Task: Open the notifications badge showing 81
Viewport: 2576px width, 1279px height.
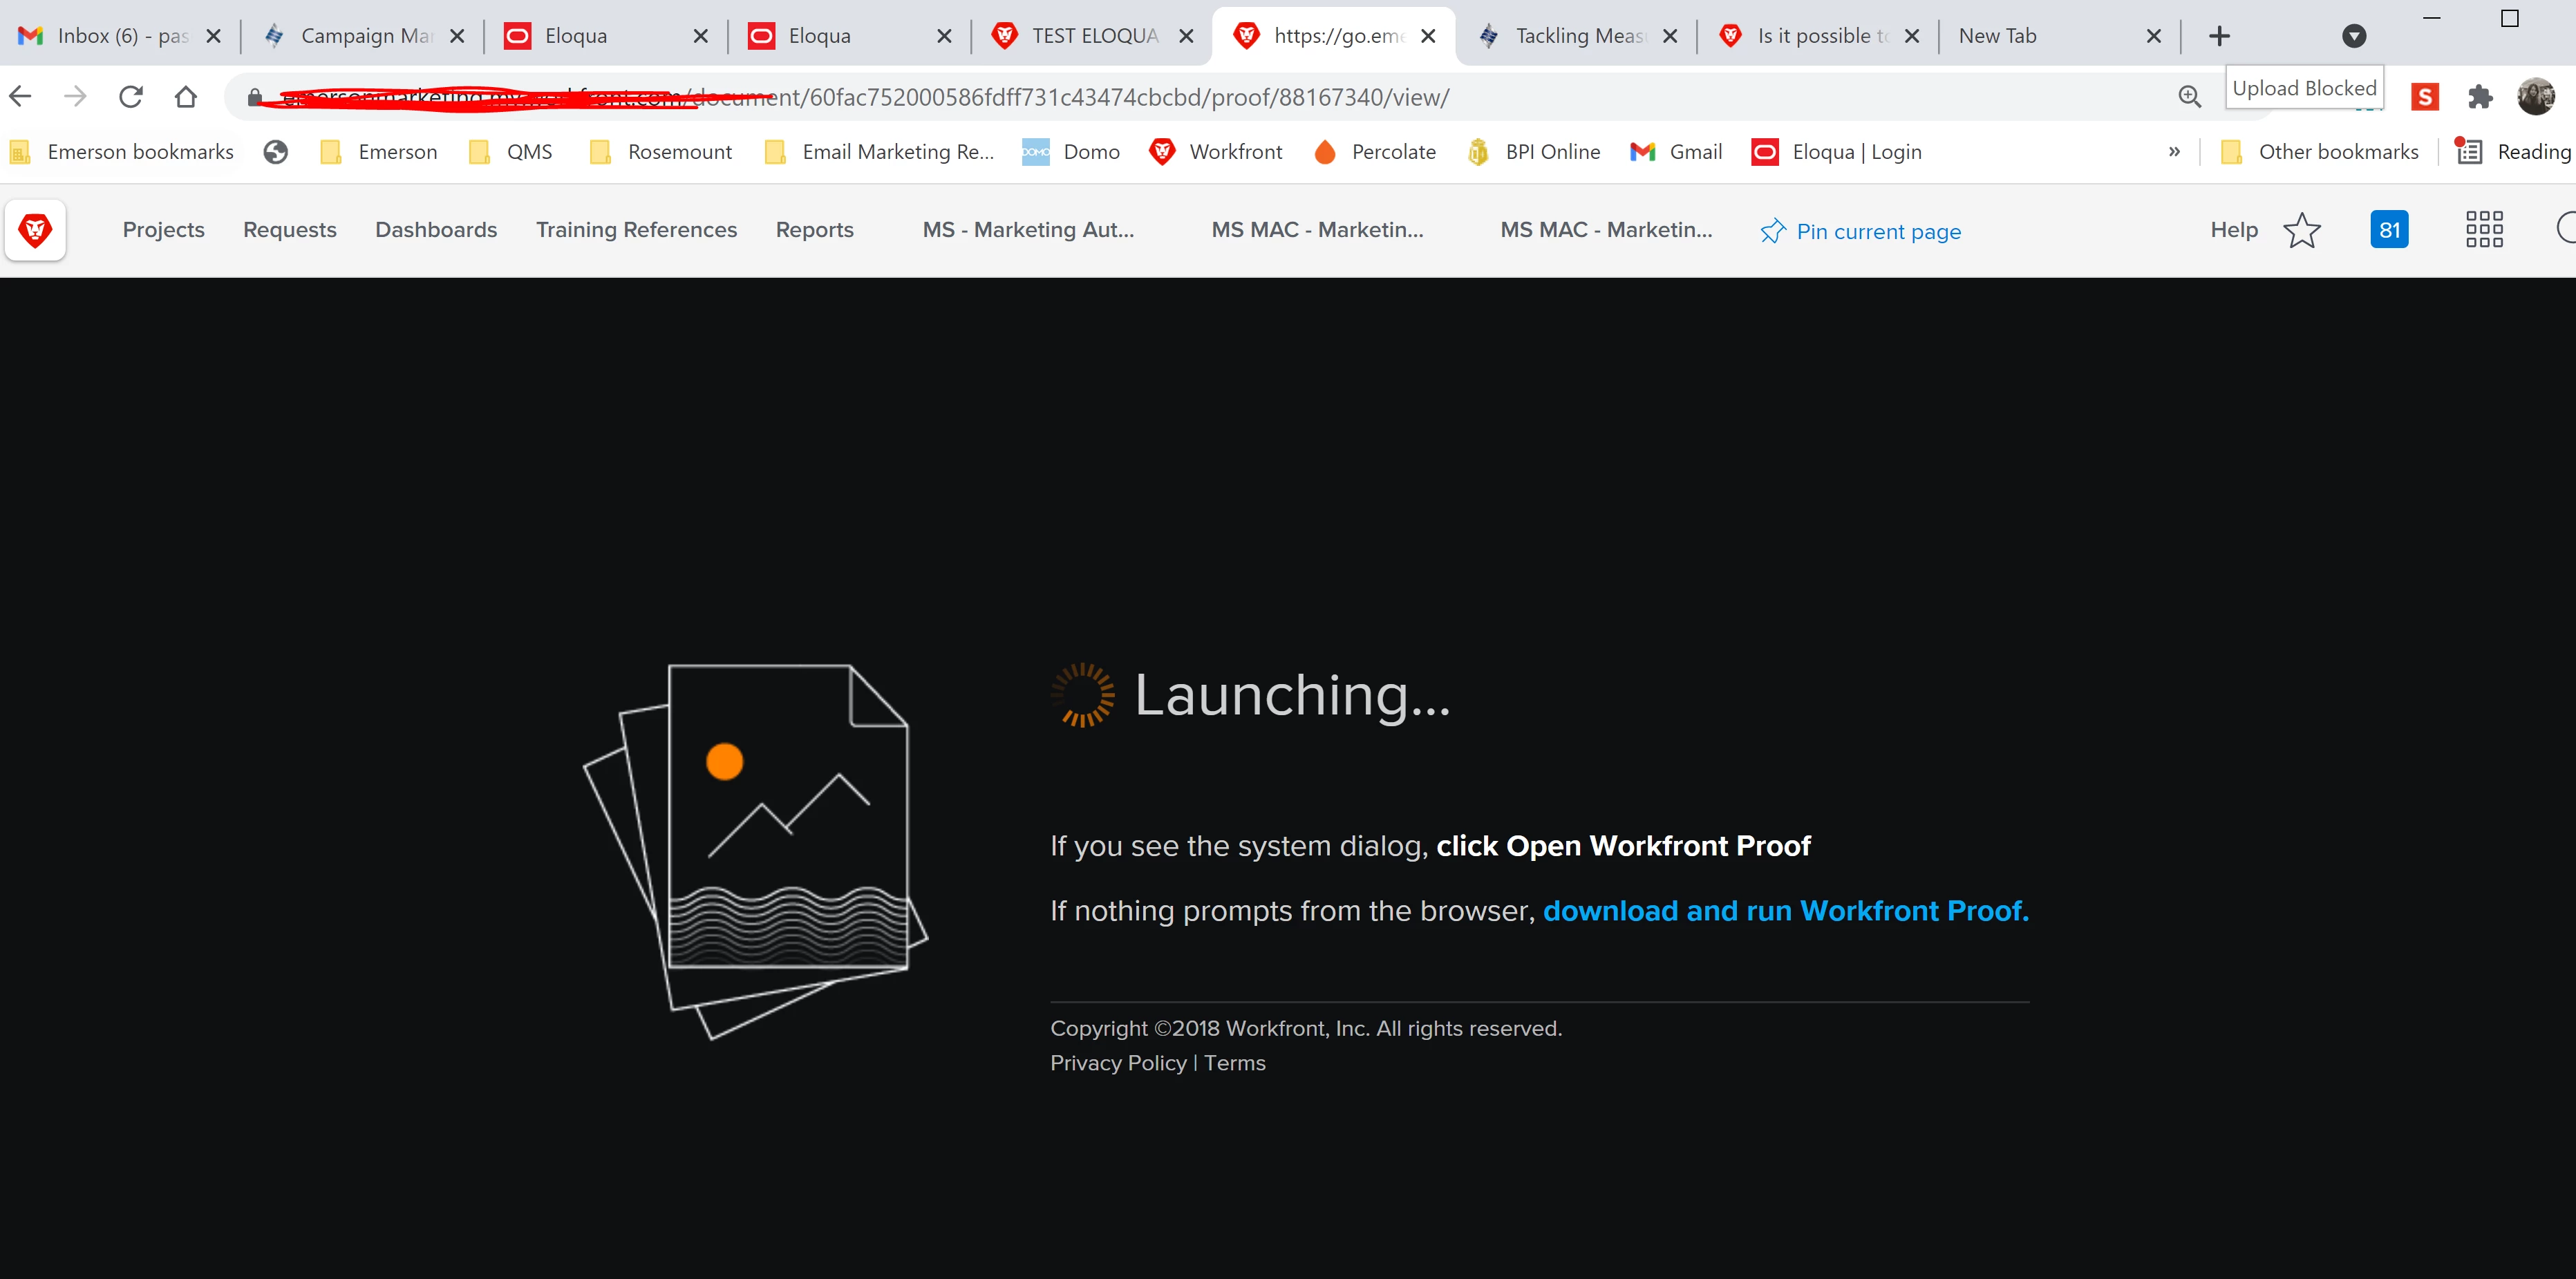Action: [2388, 230]
